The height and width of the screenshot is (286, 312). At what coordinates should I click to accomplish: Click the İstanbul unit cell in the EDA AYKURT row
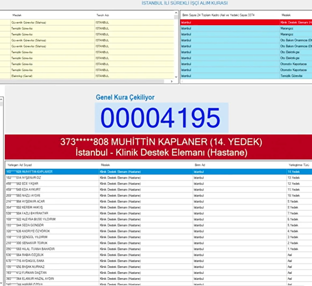(240, 190)
